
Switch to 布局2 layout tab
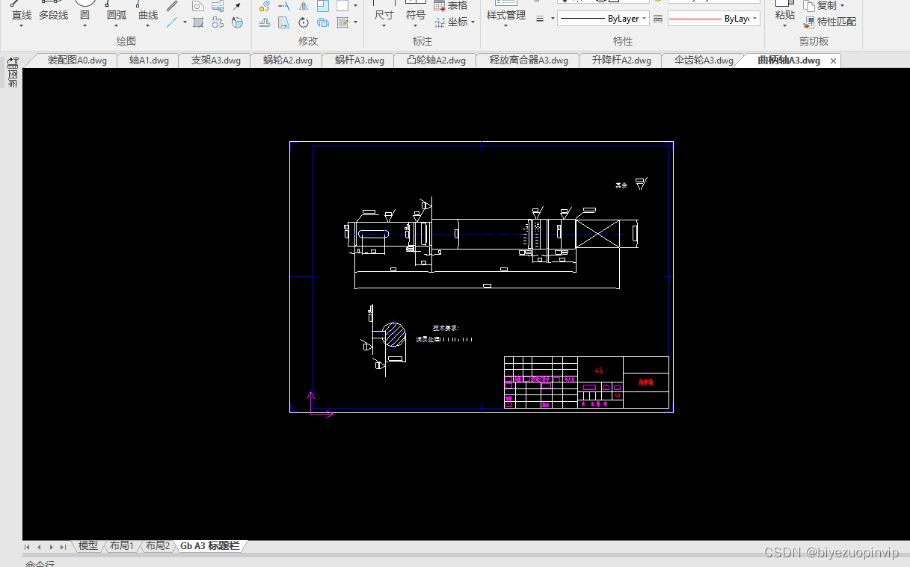coord(157,546)
